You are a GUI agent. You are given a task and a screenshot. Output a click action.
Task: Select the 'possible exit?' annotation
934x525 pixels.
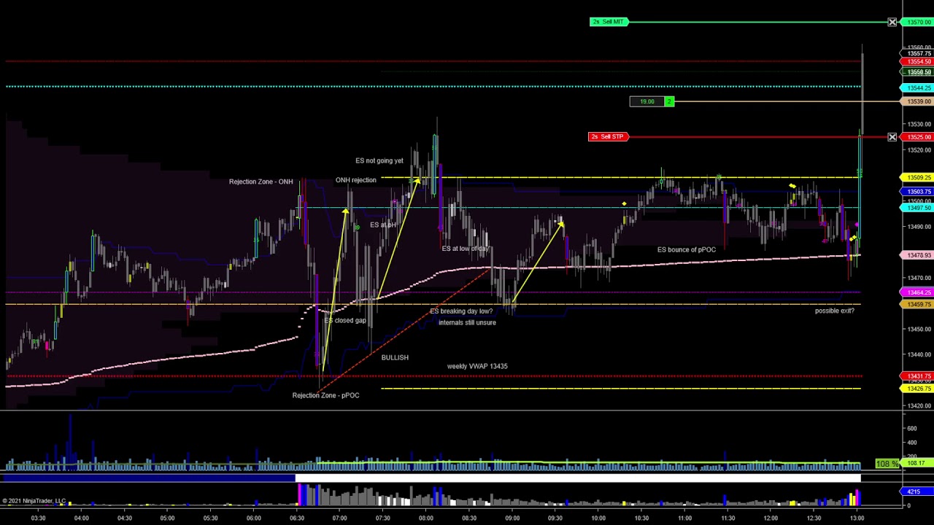tap(835, 311)
